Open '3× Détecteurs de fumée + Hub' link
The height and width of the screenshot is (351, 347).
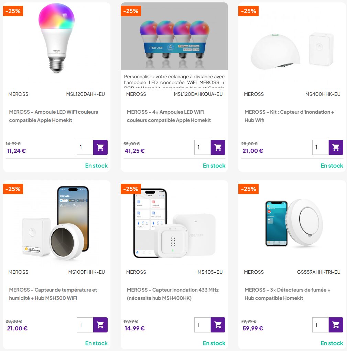click(287, 294)
